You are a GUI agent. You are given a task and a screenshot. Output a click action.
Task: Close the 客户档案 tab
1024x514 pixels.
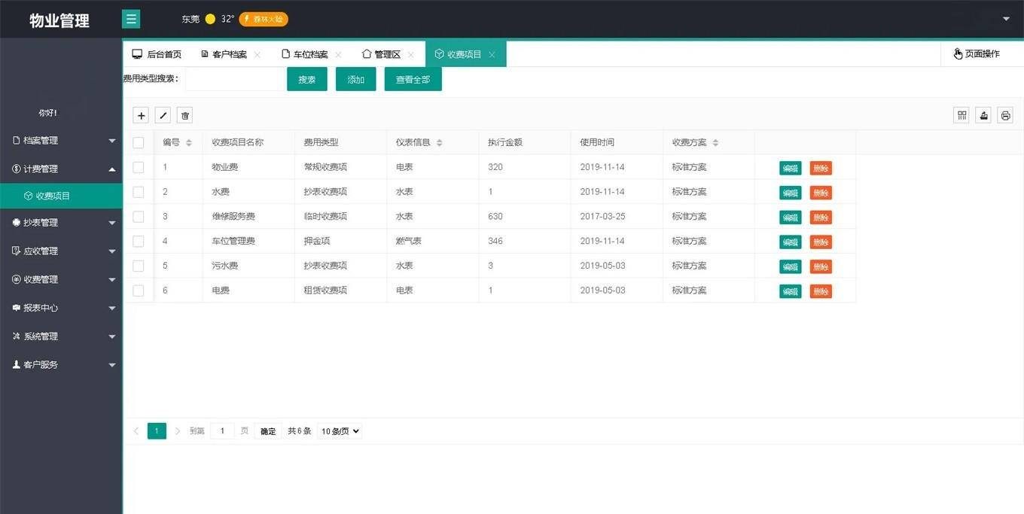pyautogui.click(x=258, y=54)
